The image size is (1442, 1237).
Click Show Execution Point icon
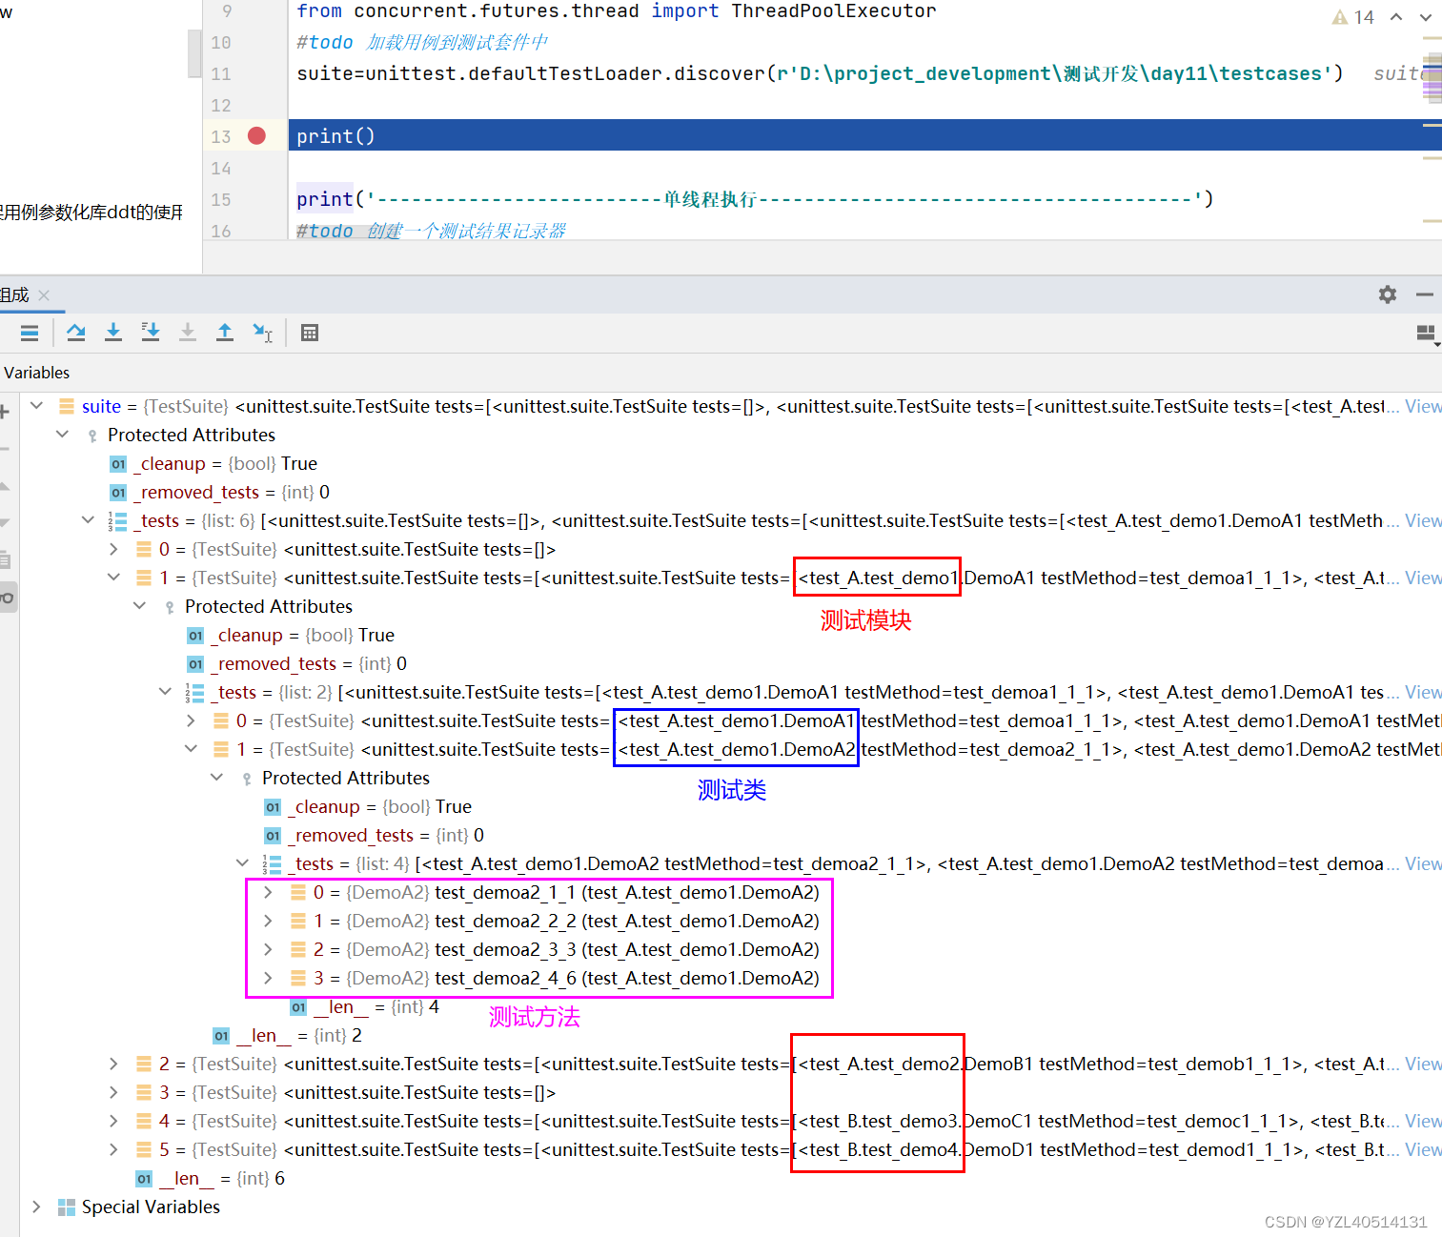(x=30, y=332)
